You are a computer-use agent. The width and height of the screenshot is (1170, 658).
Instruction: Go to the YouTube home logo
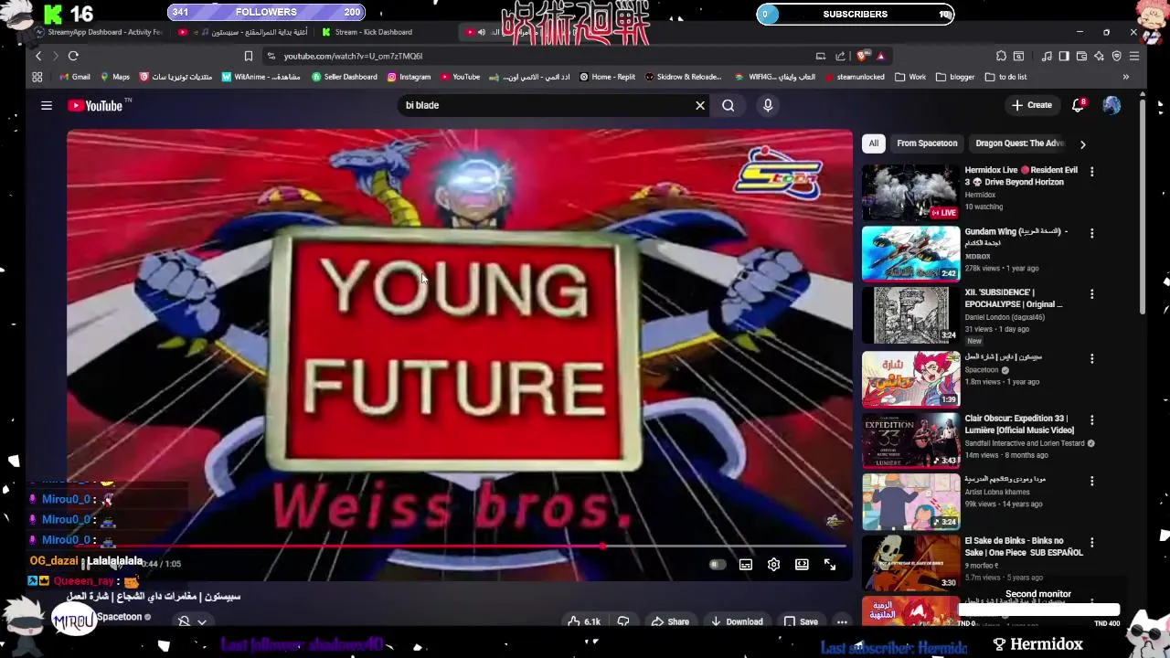pos(95,106)
